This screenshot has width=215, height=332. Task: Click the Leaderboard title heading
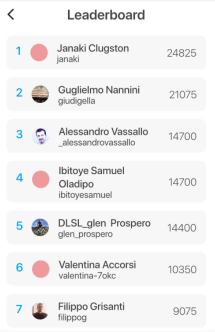(106, 15)
